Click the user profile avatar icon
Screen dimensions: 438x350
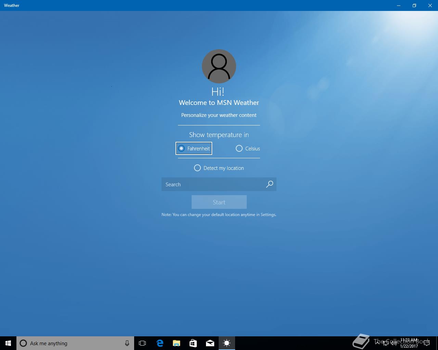pyautogui.click(x=219, y=66)
